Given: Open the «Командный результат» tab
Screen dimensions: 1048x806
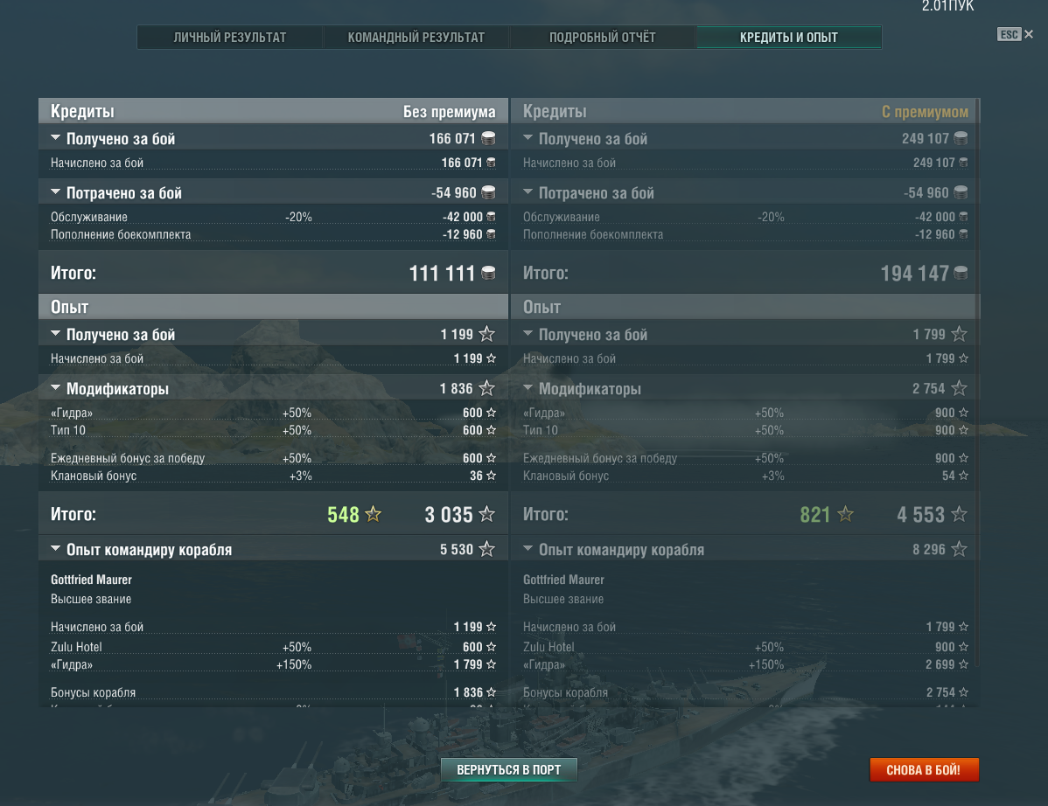Looking at the screenshot, I should click(416, 38).
